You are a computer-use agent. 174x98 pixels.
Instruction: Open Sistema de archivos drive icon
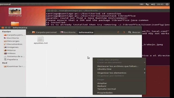(x=5, y=56)
